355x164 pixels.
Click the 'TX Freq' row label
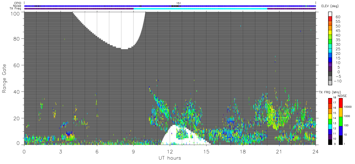click(x=16, y=9)
